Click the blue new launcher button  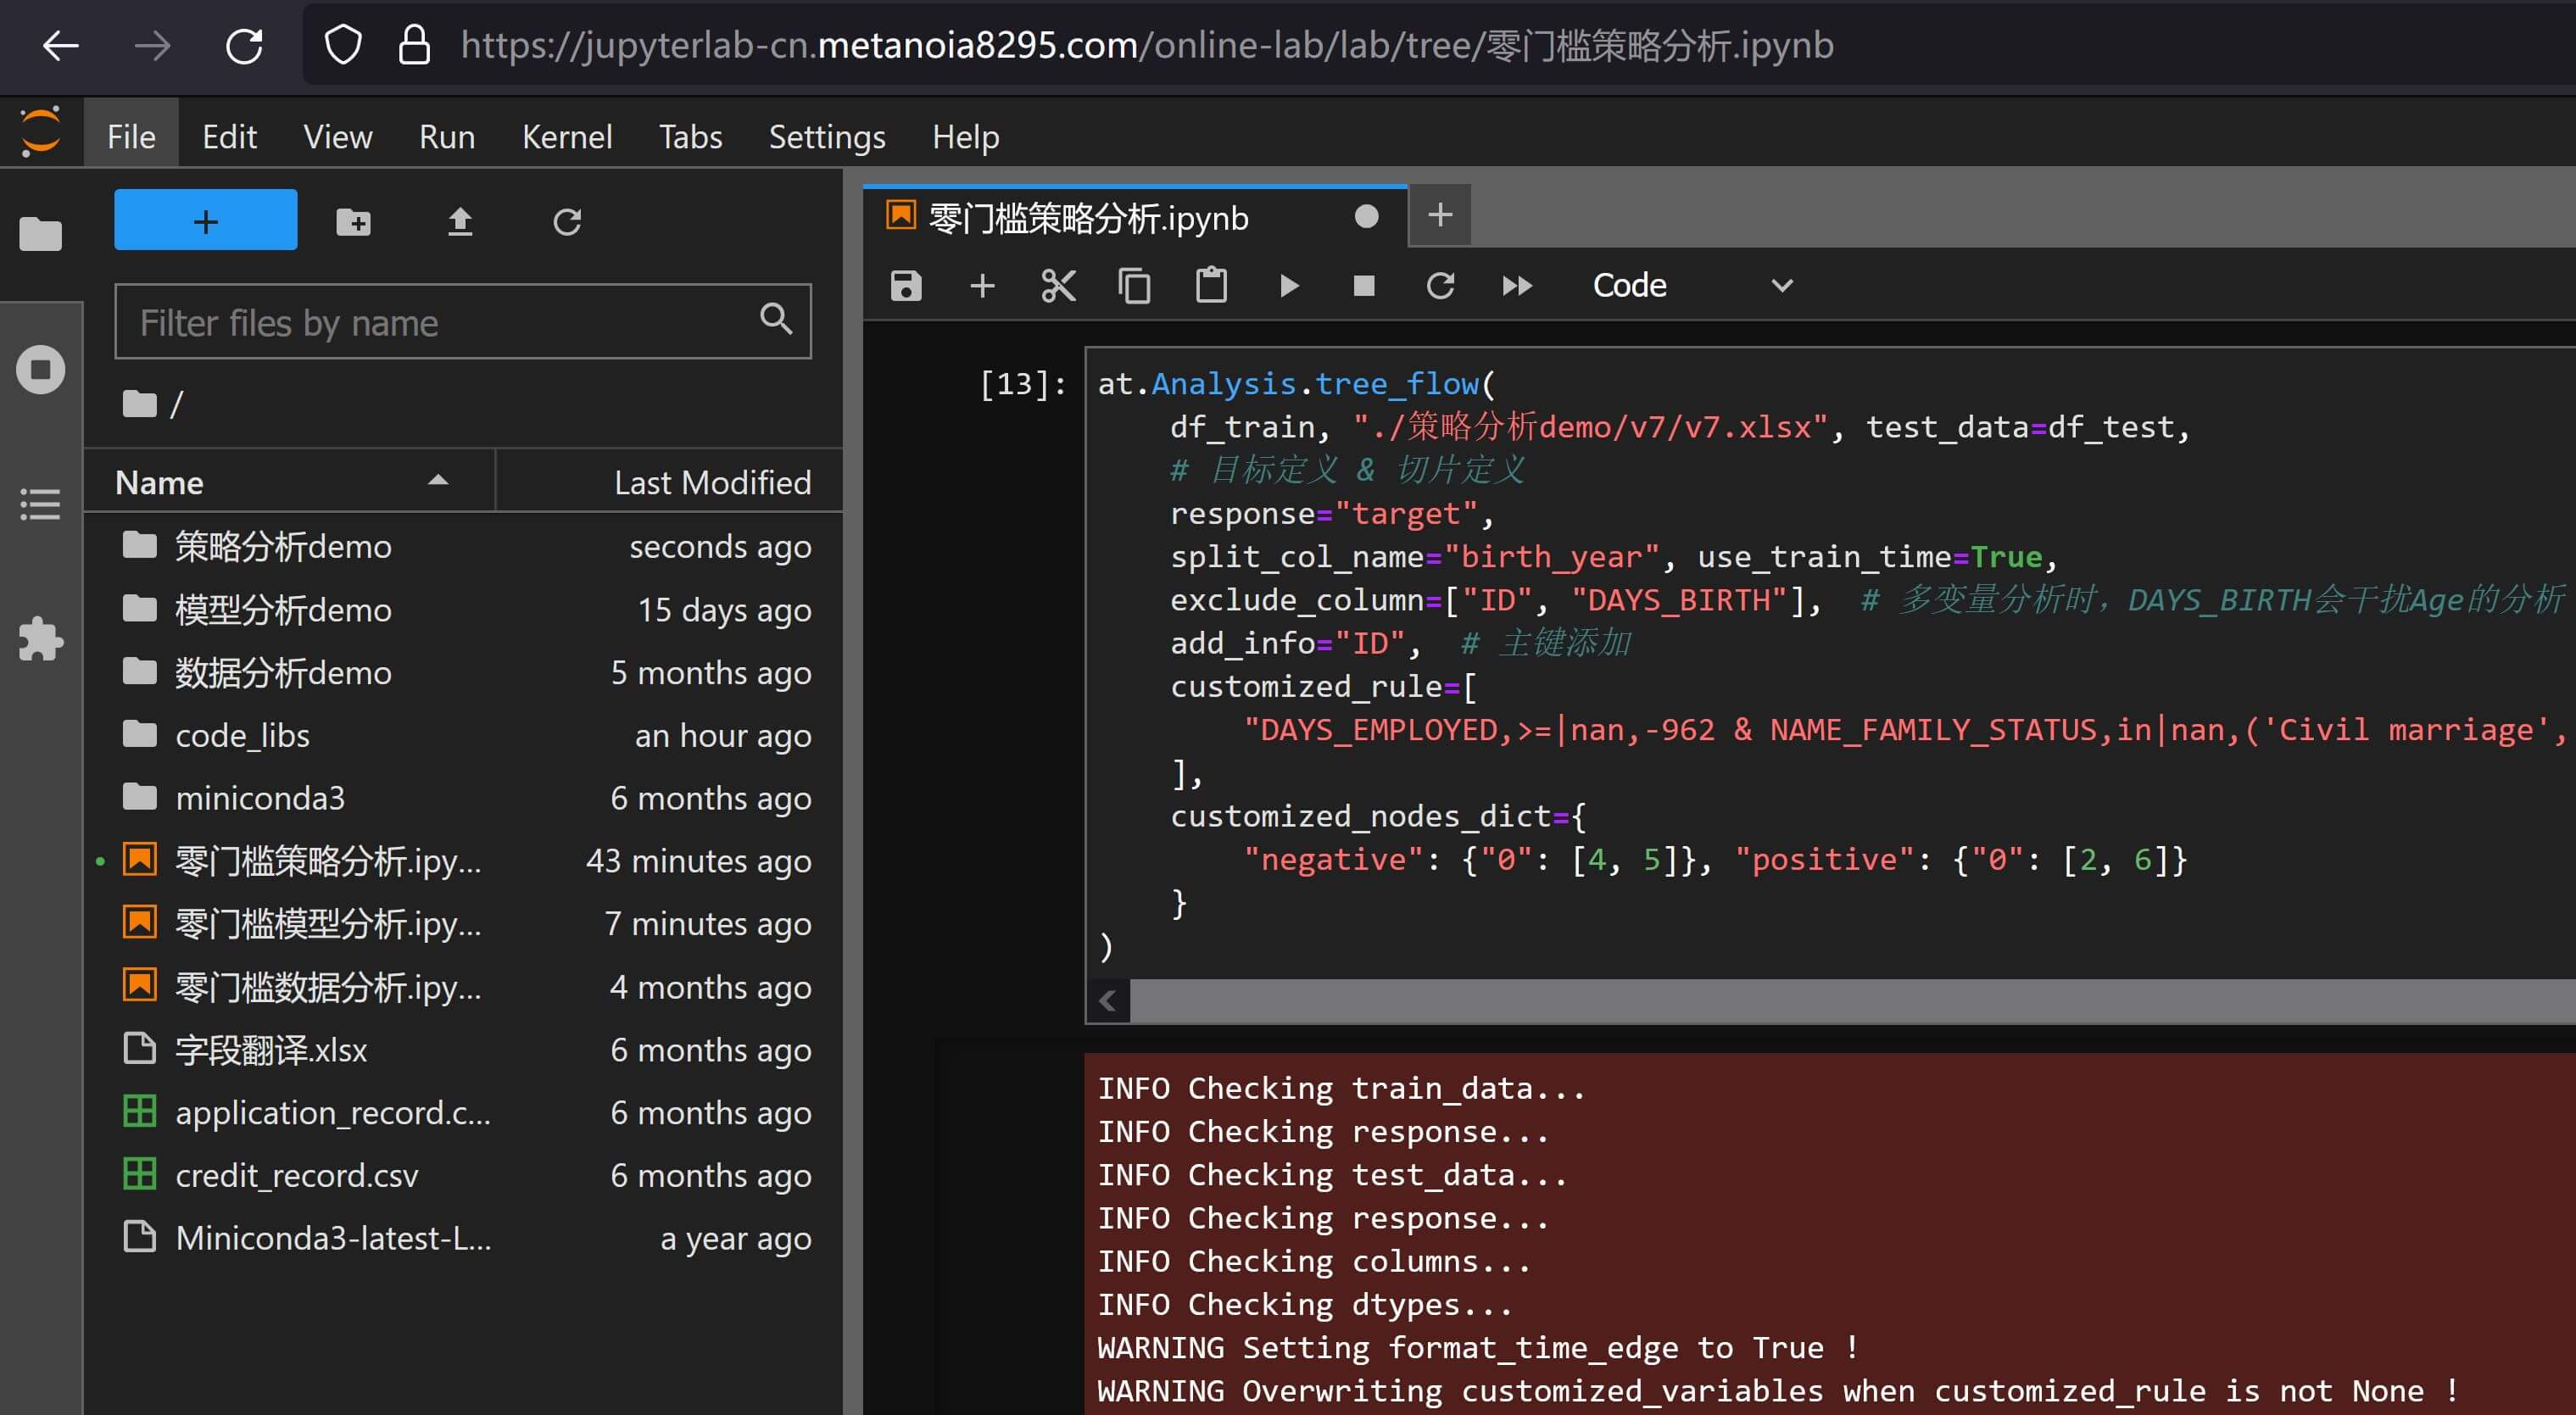(x=205, y=221)
